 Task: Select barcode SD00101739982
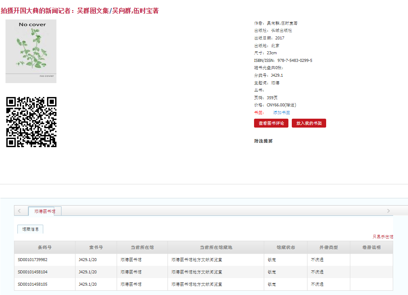coord(33,260)
